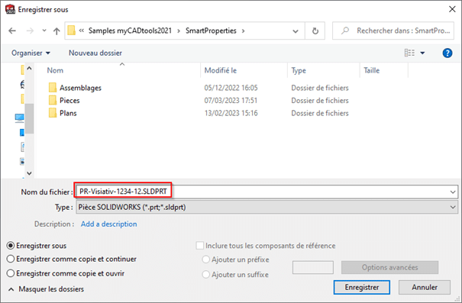Click the navigation pane scroll-up arrow
Image resolution: width=462 pixels, height=303 pixels.
click(x=29, y=69)
